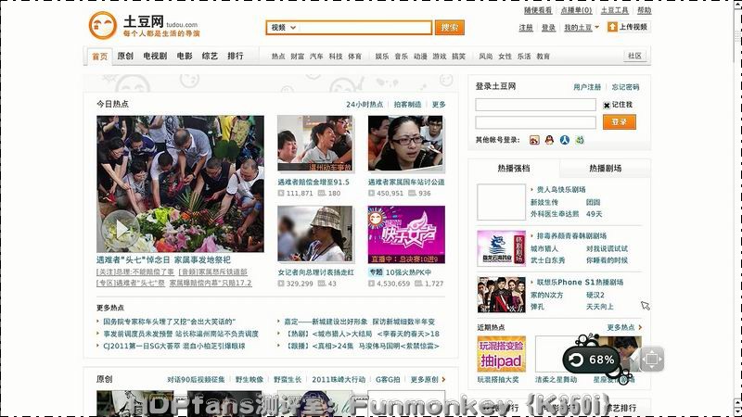
Task: Open the 电影 navigation tab
Action: coord(185,56)
